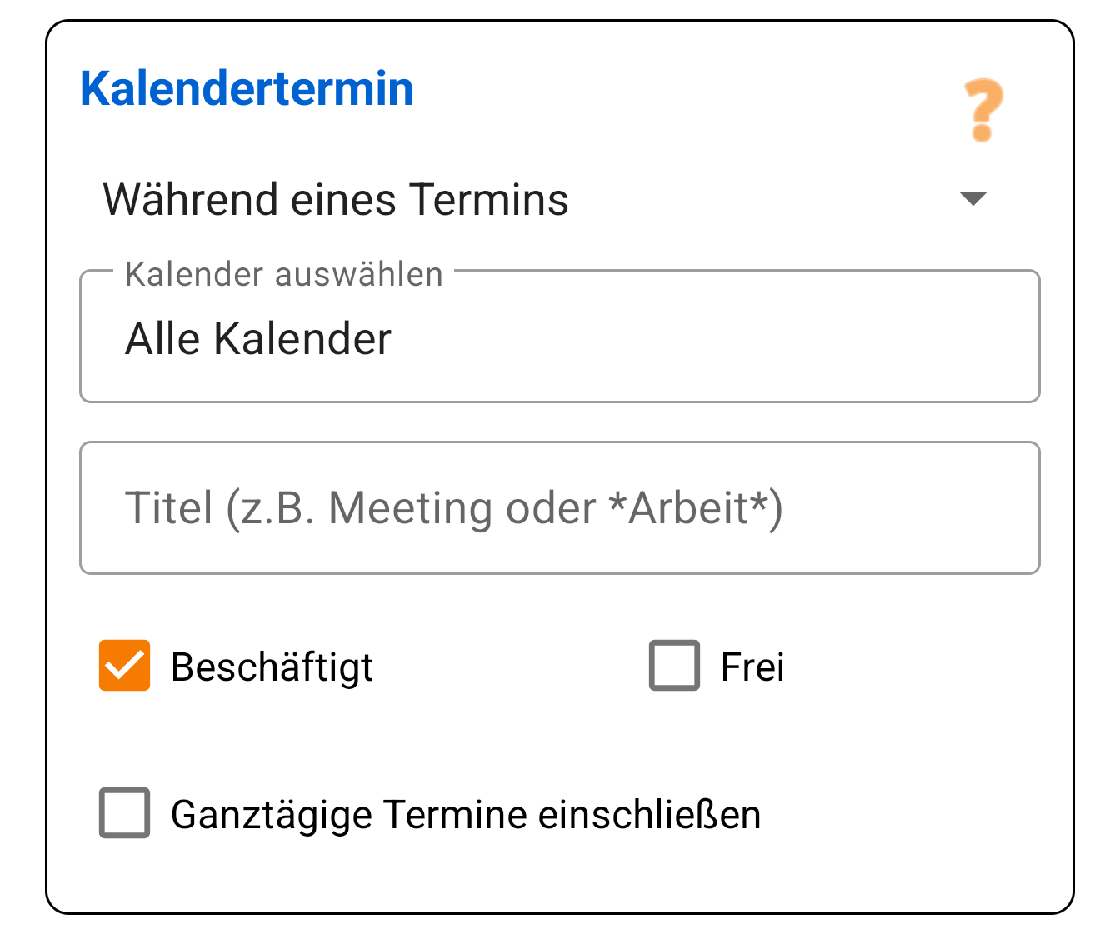
Task: Open the Kalender auswählen selector
Action: click(x=558, y=337)
